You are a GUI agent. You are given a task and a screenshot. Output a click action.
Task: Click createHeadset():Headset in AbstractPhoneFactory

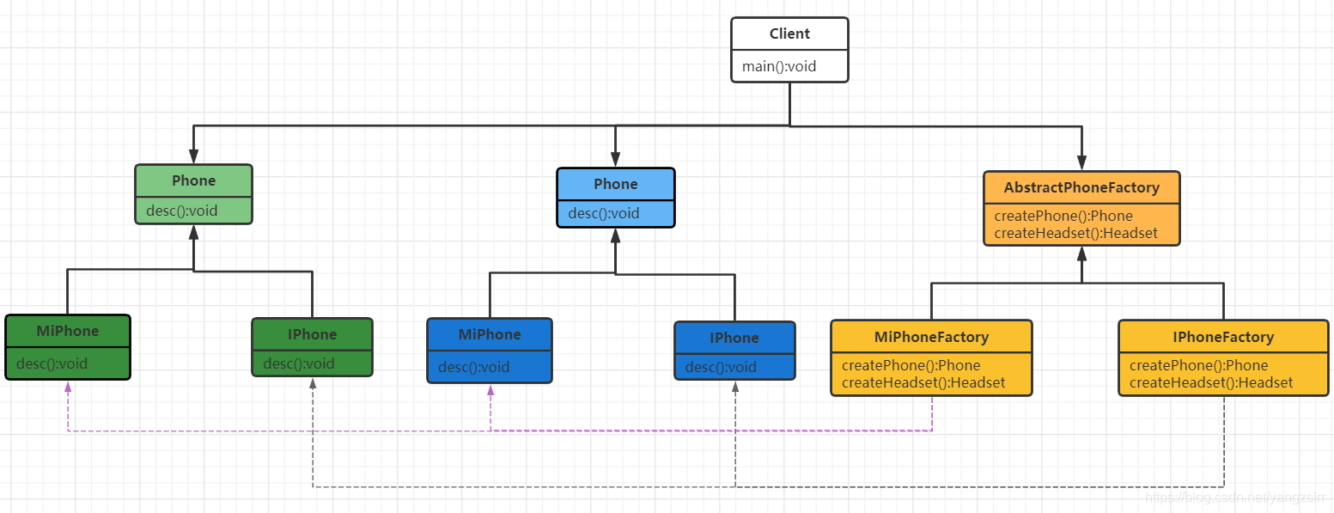coord(1076,233)
